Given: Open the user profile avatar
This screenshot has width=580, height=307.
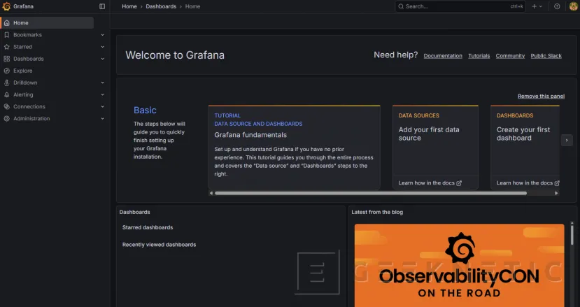Looking at the screenshot, I should (573, 6).
